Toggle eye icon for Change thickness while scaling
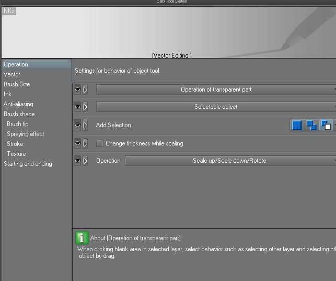Viewport: 336px width, 281px height. (x=77, y=143)
